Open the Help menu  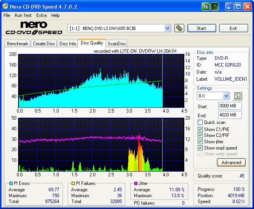click(x=56, y=15)
